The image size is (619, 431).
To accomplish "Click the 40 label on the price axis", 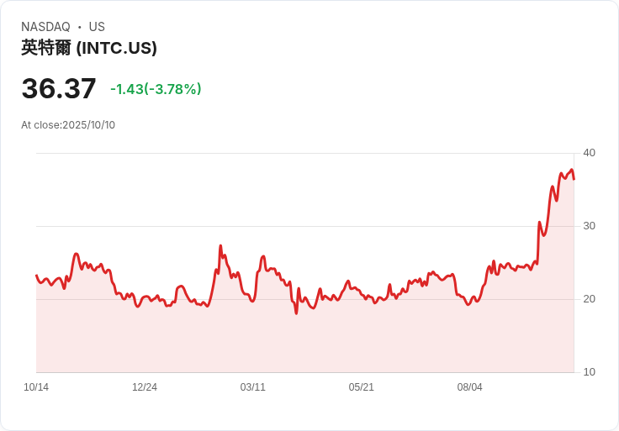I will [589, 153].
